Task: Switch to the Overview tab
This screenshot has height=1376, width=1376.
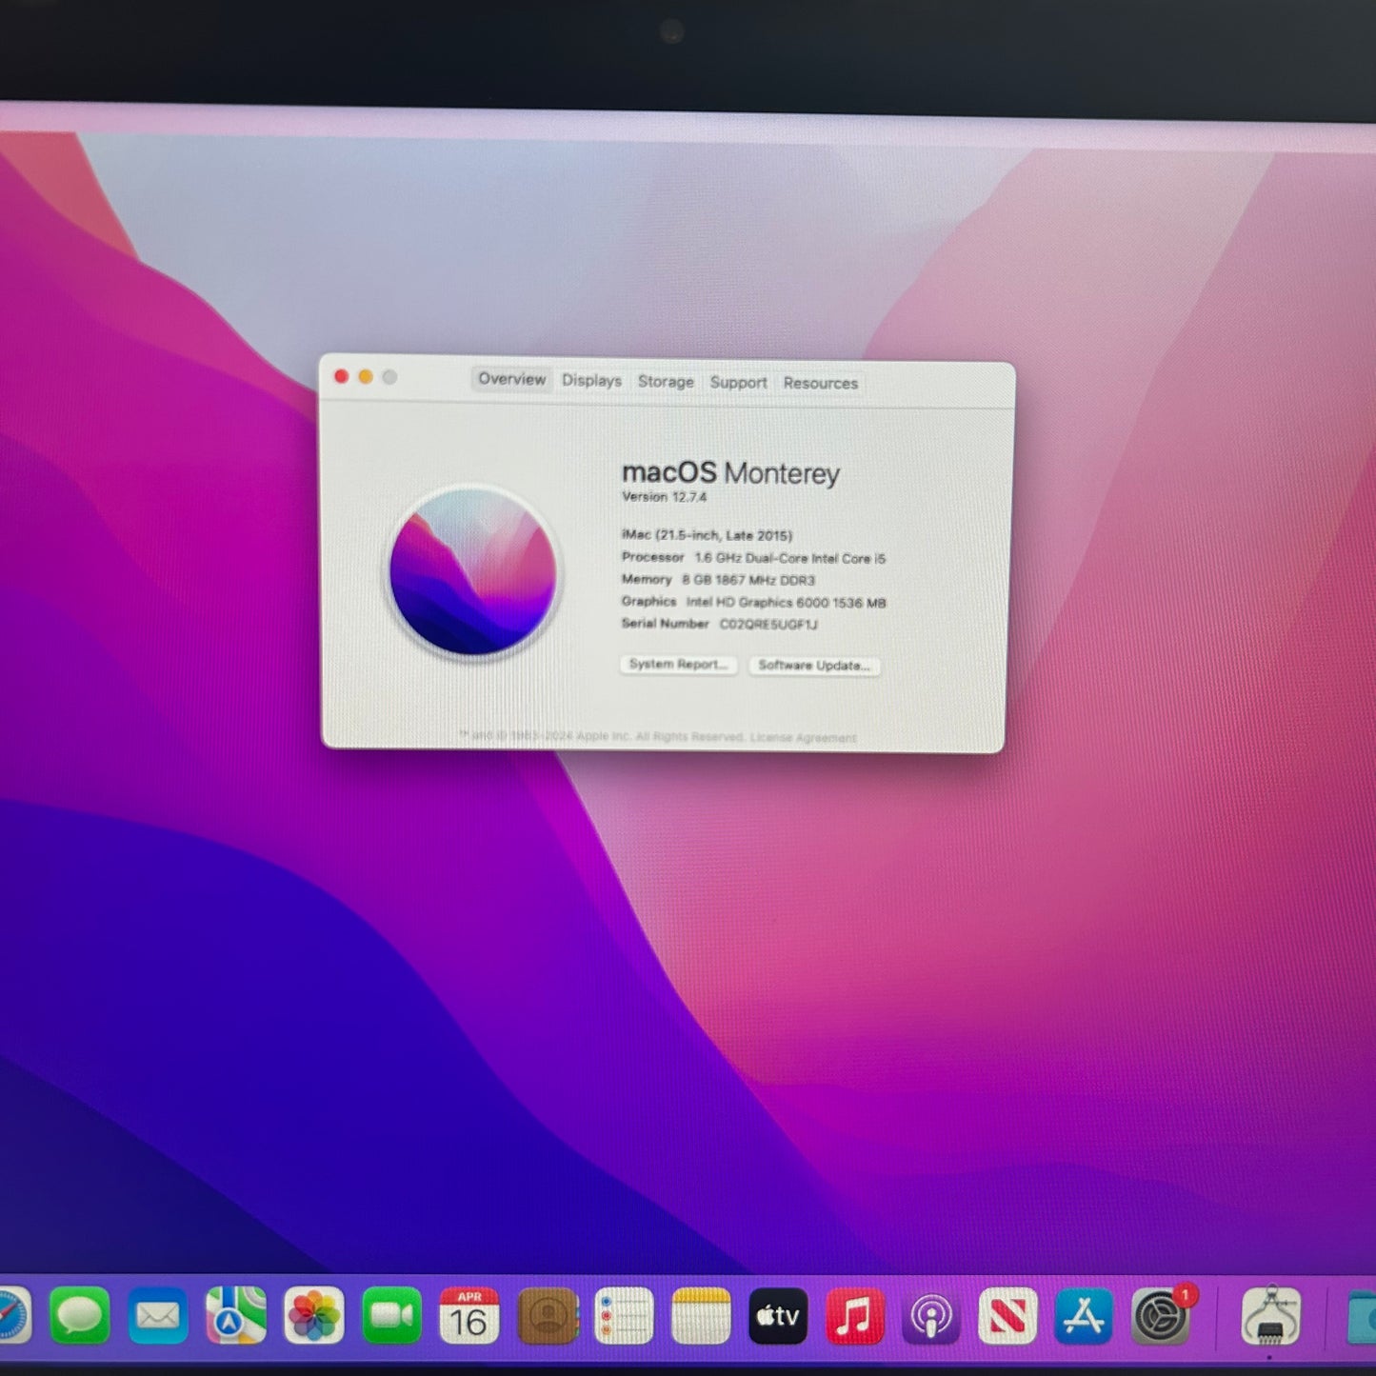Action: [x=511, y=379]
